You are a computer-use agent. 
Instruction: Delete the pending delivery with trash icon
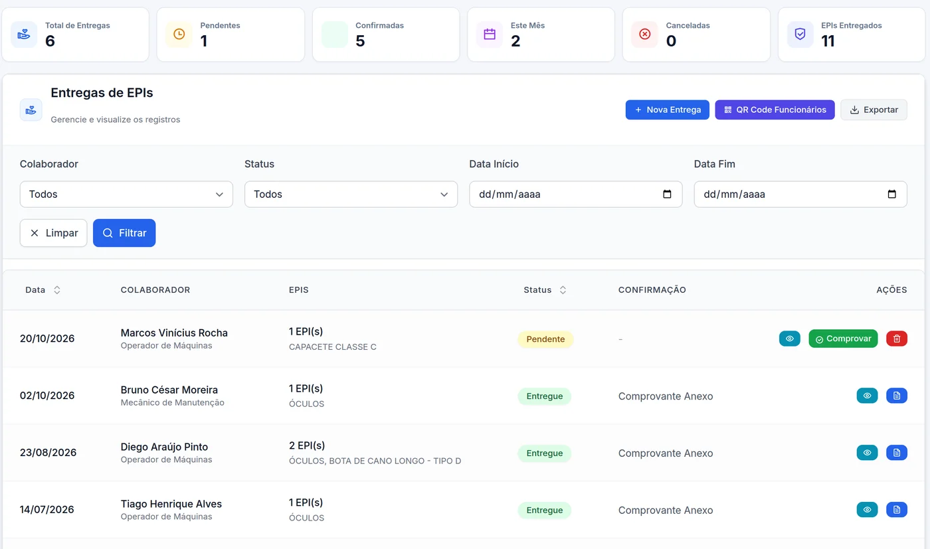896,339
